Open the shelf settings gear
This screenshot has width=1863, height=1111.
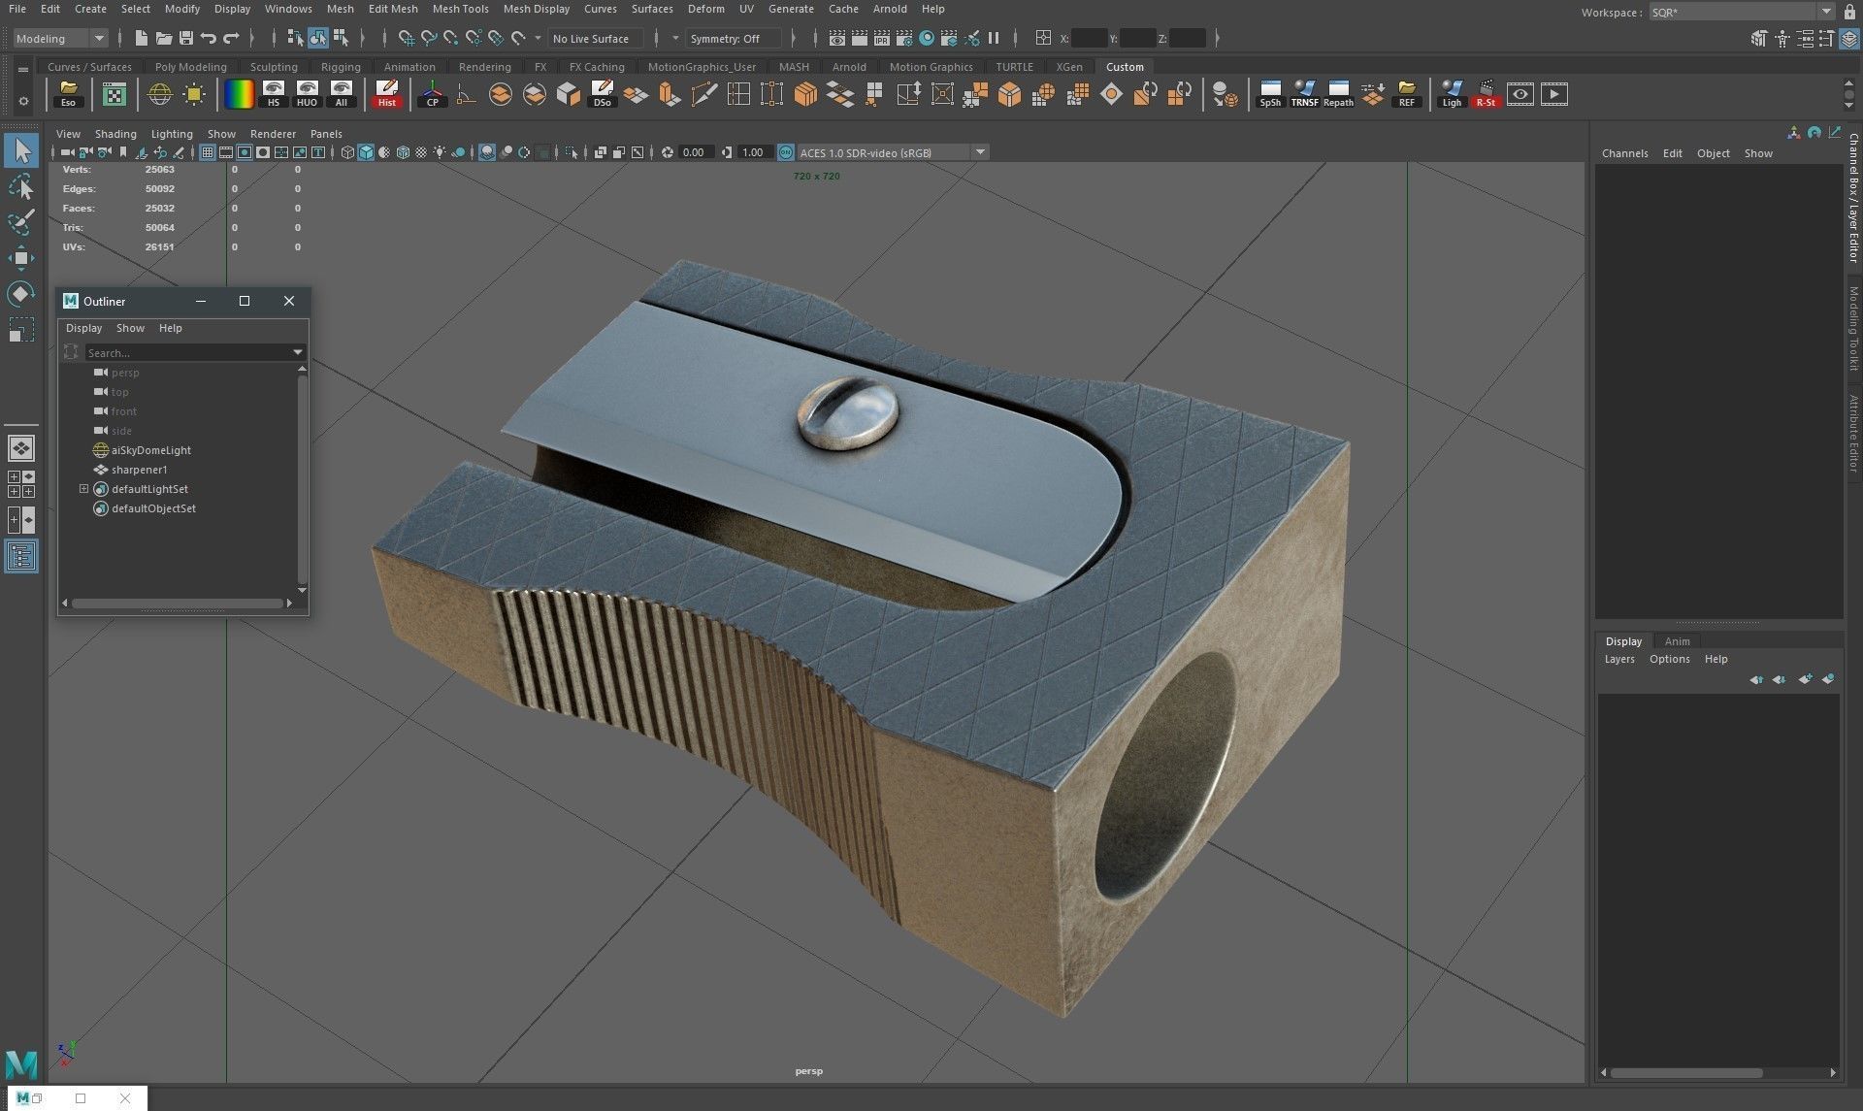pyautogui.click(x=23, y=100)
